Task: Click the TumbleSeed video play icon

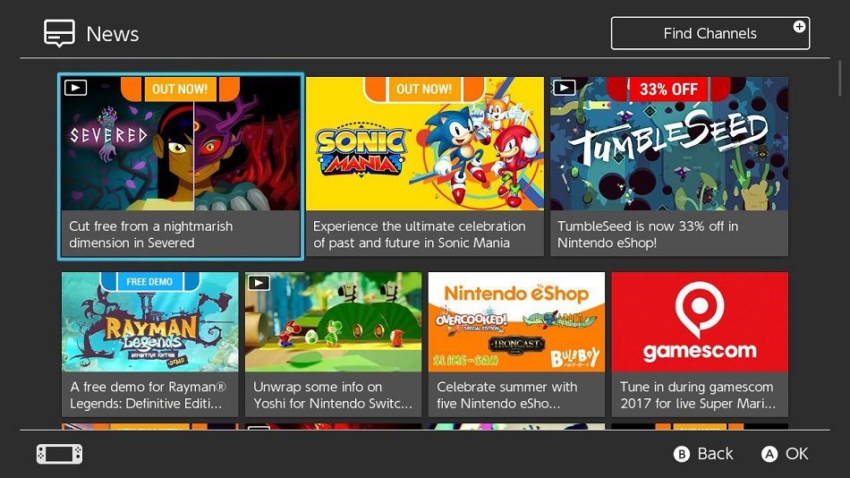Action: pos(564,88)
